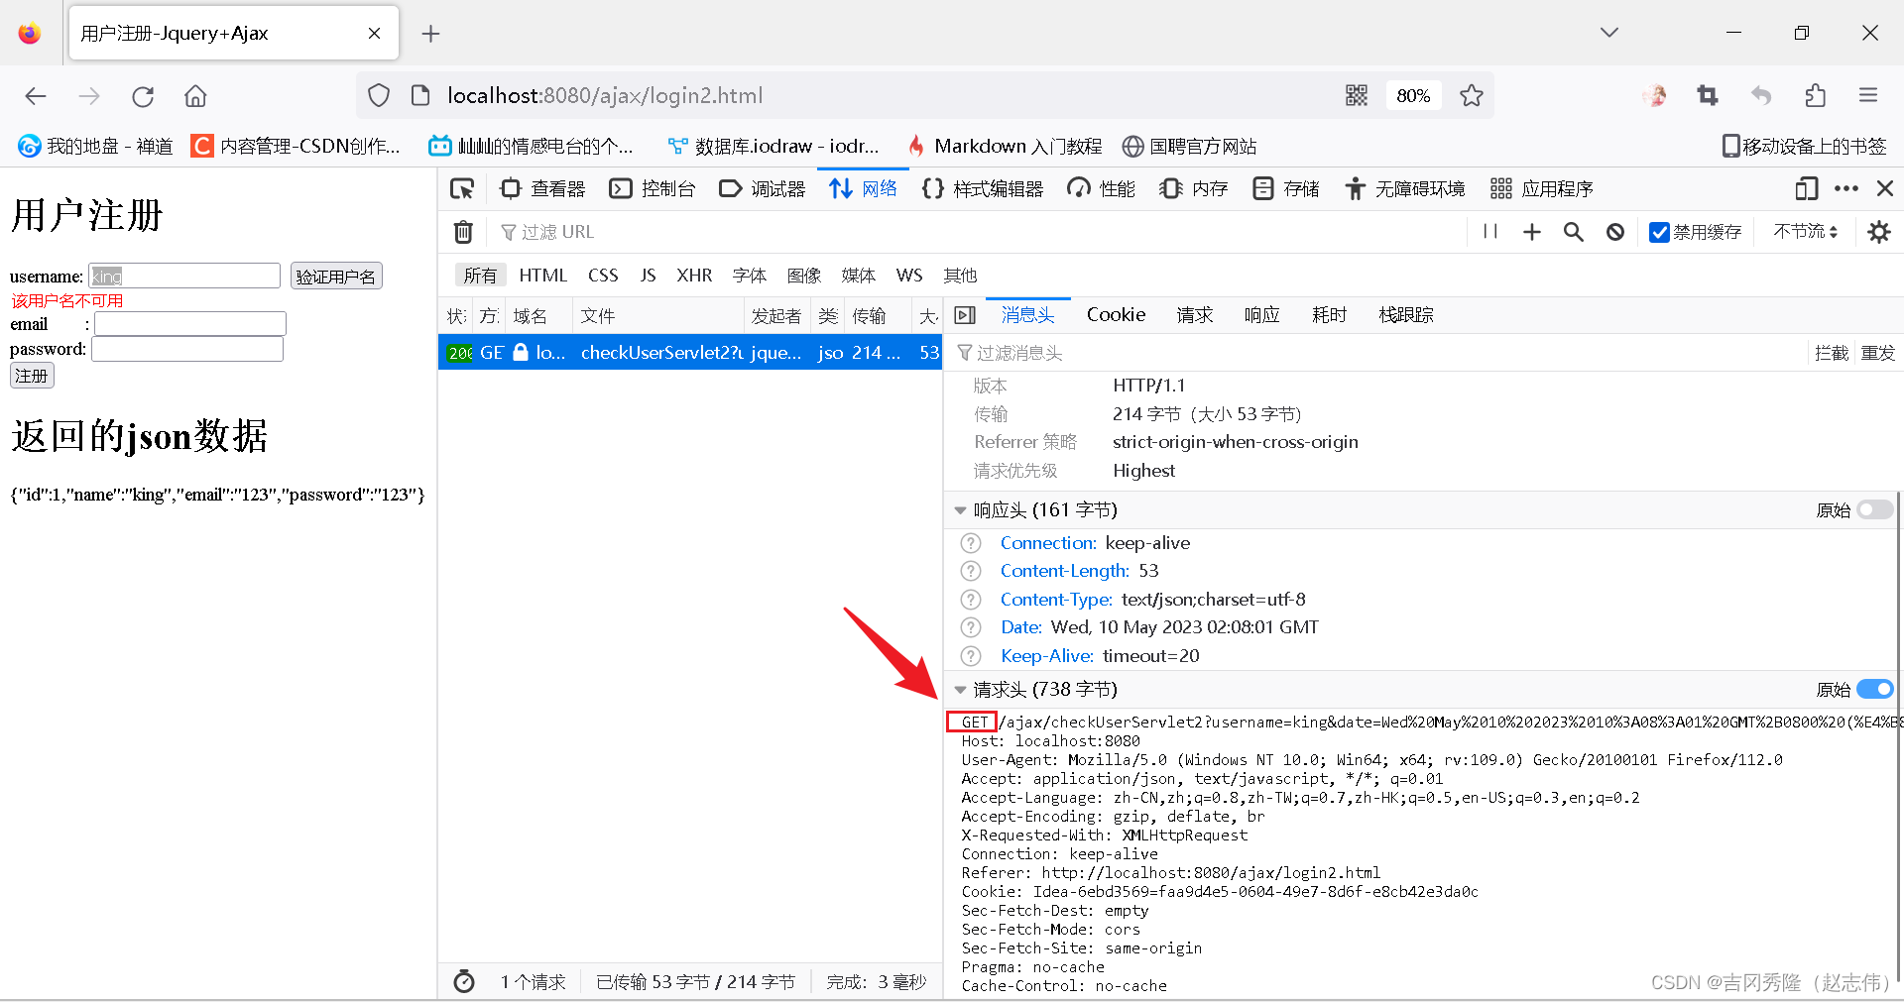1904x1002 pixels.
Task: Click the 注册 register button
Action: pyautogui.click(x=32, y=376)
